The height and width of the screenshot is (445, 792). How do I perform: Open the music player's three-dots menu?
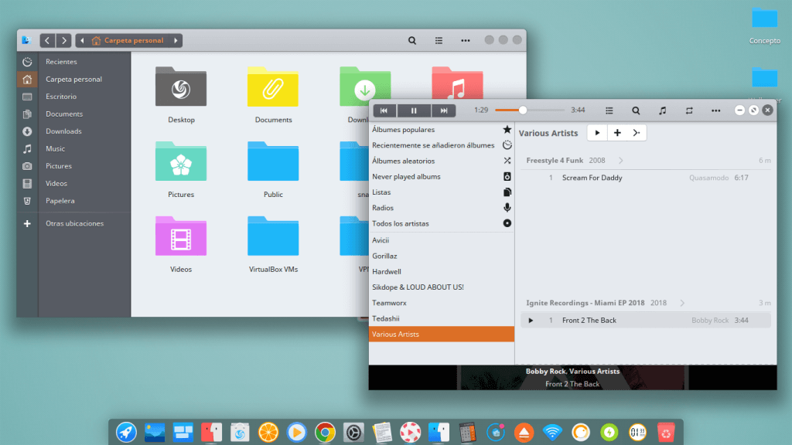[715, 110]
